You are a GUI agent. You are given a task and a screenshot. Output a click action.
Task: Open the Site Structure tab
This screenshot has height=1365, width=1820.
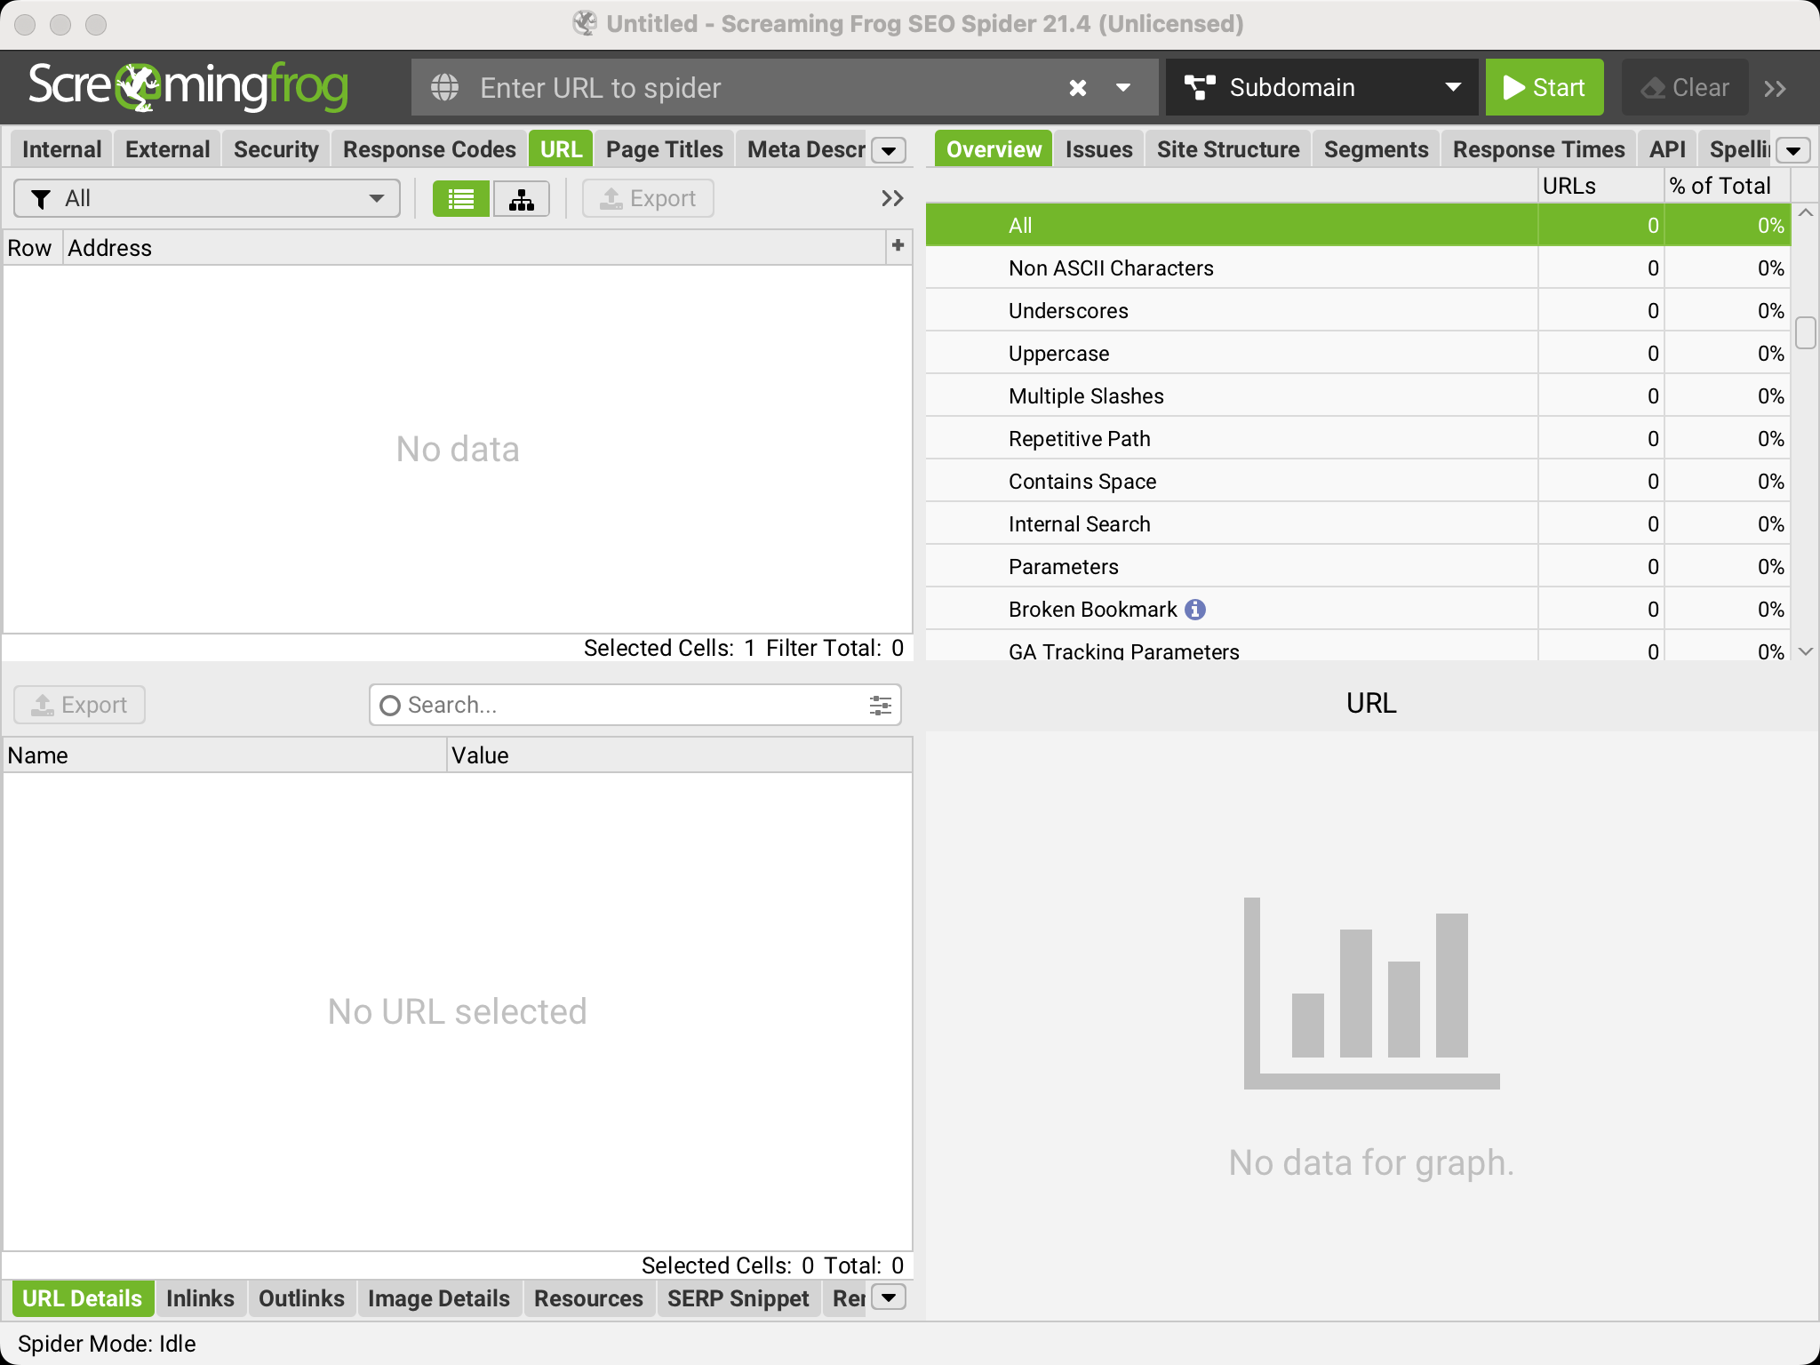[x=1227, y=149]
